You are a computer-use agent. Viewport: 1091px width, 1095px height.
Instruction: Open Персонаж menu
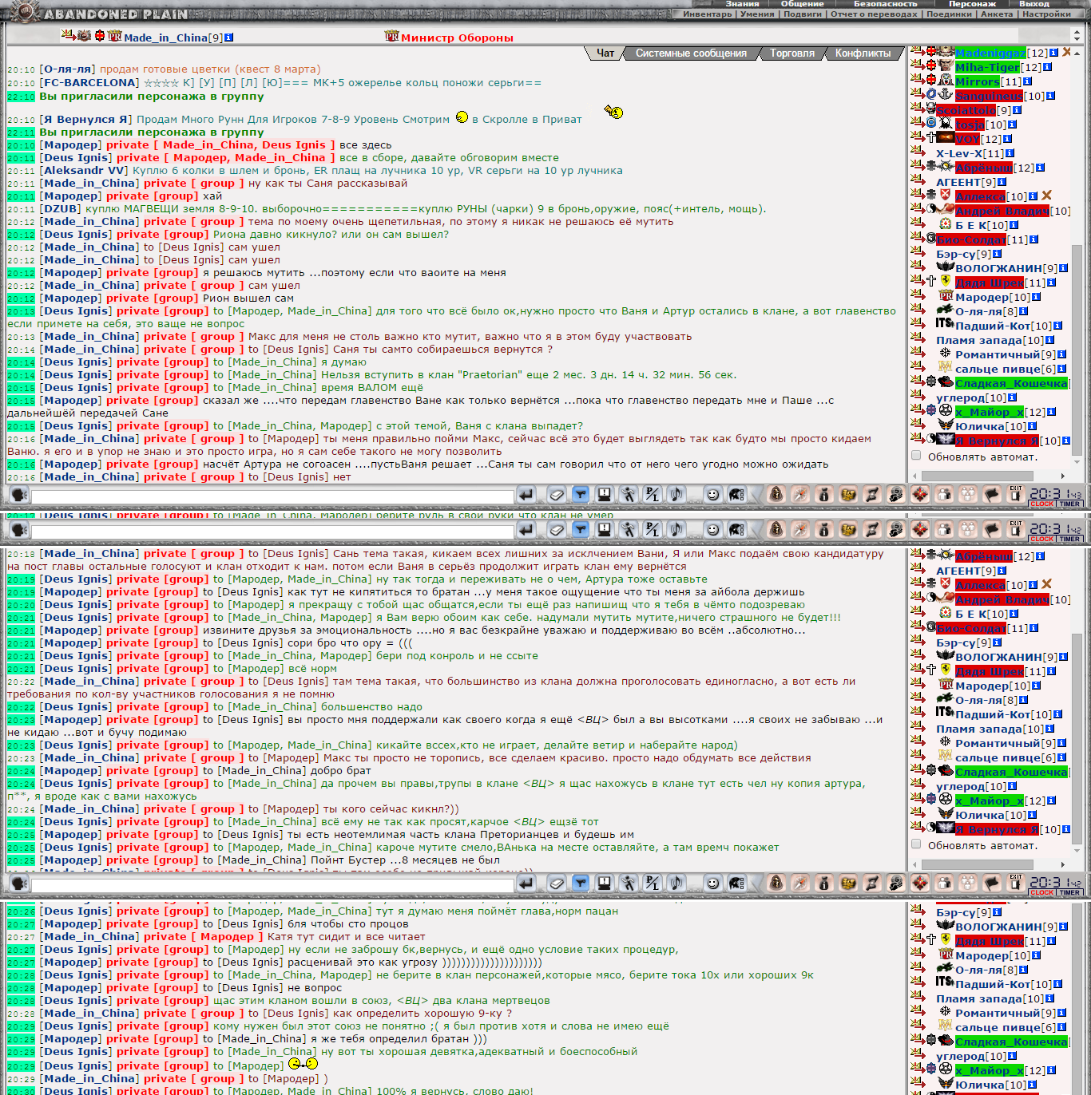click(972, 4)
